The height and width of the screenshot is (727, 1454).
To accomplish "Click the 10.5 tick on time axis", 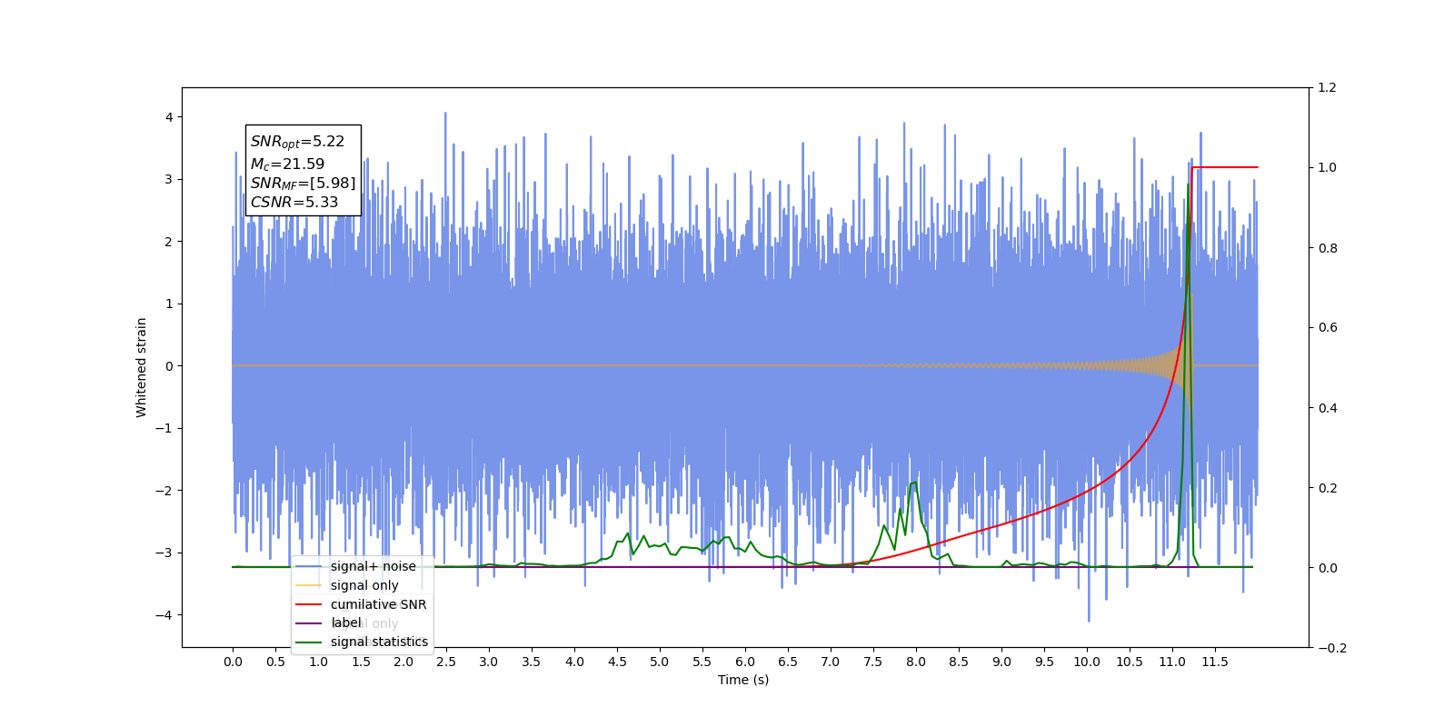I will point(1130,662).
